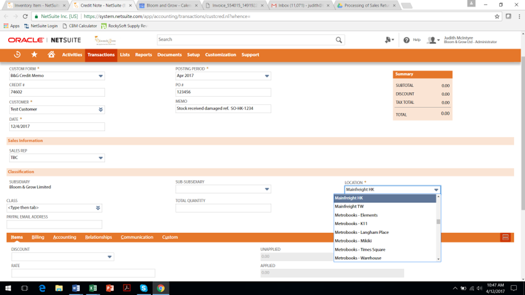Go to the NetSuite Home icon

pyautogui.click(x=51, y=54)
